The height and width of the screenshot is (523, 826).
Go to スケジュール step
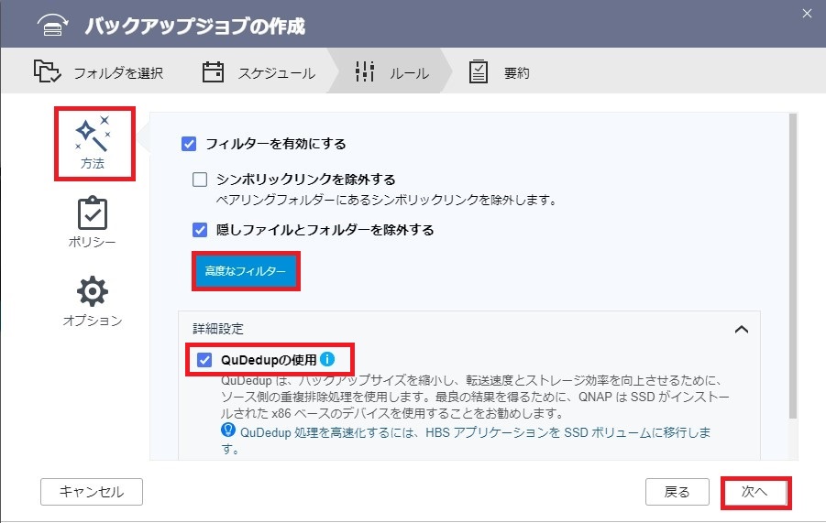pos(259,71)
